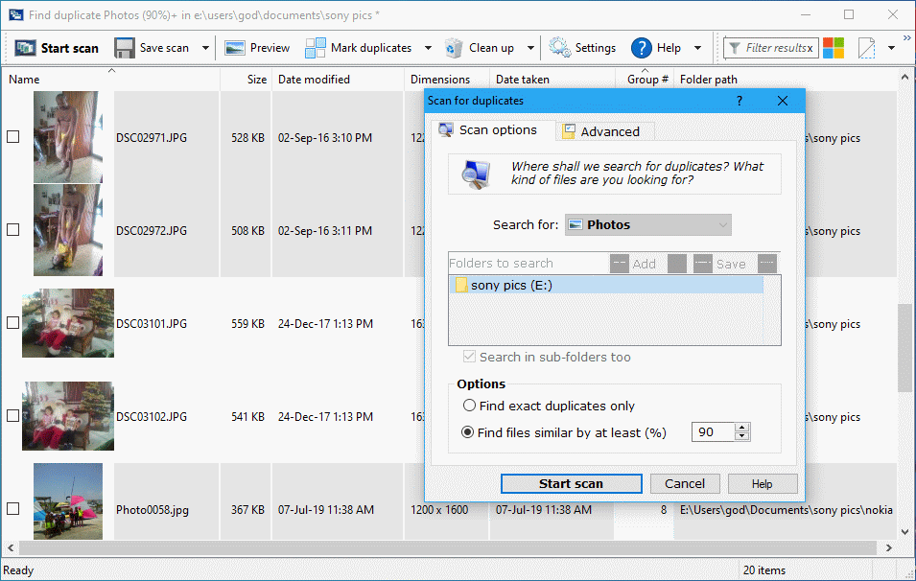Open Preview from the toolbar
Image resolution: width=916 pixels, height=581 pixels.
235,48
